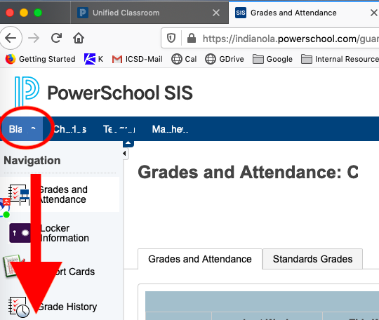
Task: Open Locker Information in navigation
Action: pyautogui.click(x=65, y=233)
